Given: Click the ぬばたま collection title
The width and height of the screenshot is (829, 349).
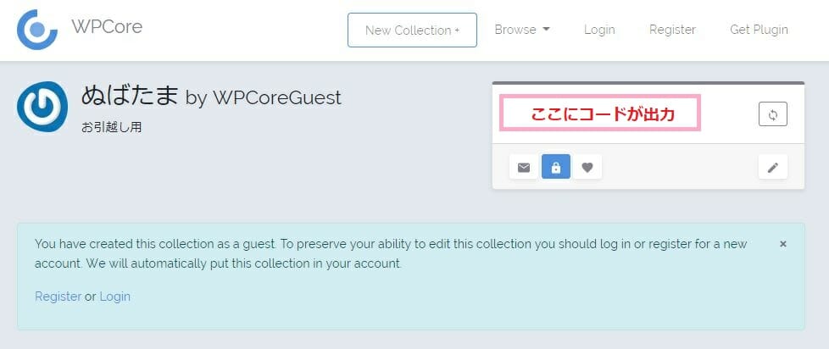Looking at the screenshot, I should pyautogui.click(x=130, y=96).
